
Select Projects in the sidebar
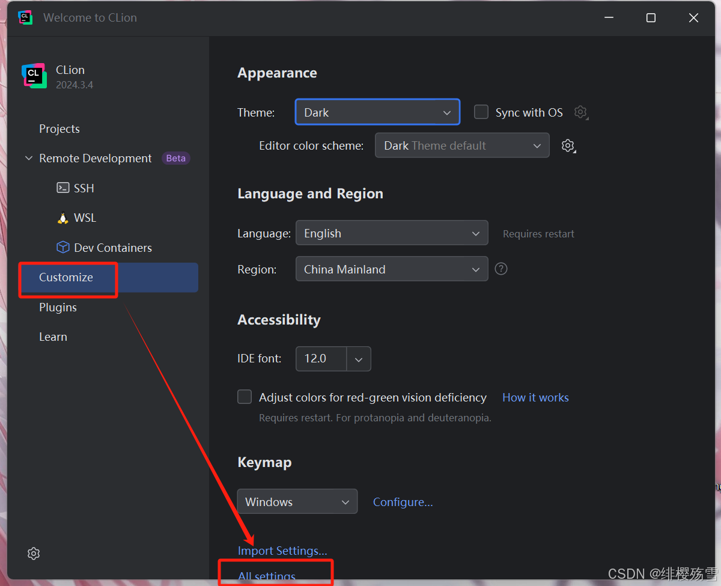[x=59, y=129]
